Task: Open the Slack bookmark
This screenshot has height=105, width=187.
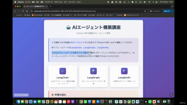Action: click(27, 15)
